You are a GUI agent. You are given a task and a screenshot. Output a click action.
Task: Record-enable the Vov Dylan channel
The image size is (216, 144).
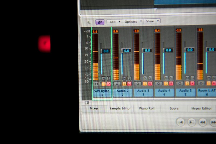(x=109, y=84)
